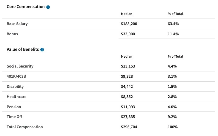Click the Social Security row label

[20, 66]
